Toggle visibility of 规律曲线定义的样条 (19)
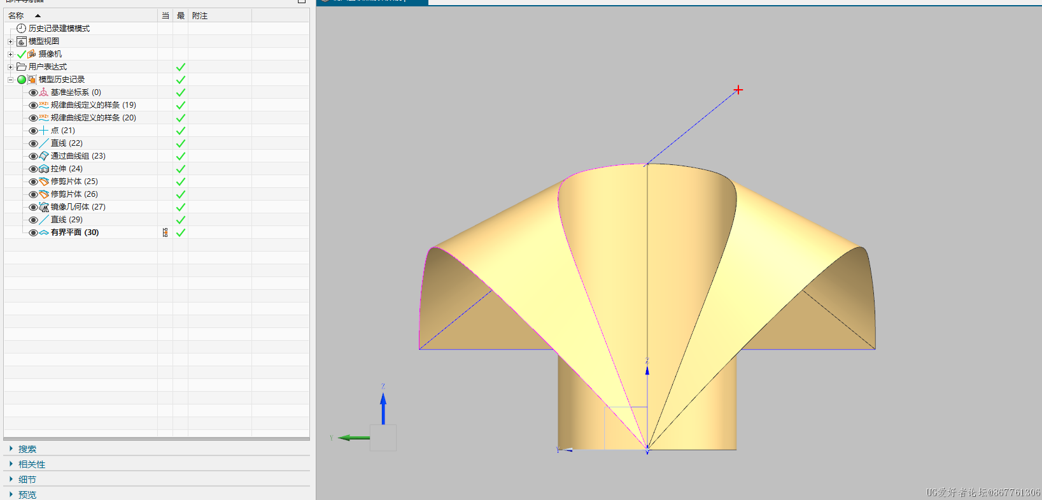 click(x=33, y=105)
